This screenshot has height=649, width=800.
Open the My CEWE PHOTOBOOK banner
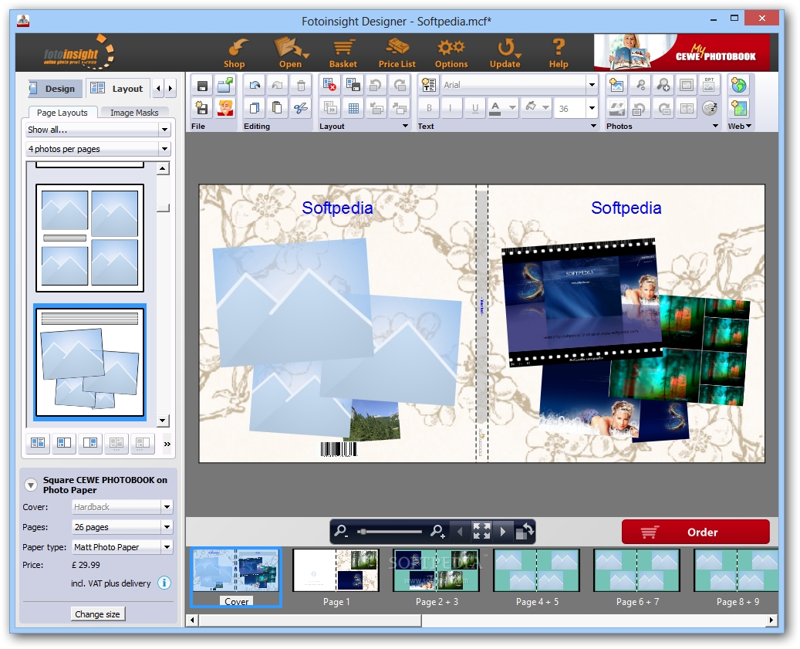pyautogui.click(x=682, y=52)
